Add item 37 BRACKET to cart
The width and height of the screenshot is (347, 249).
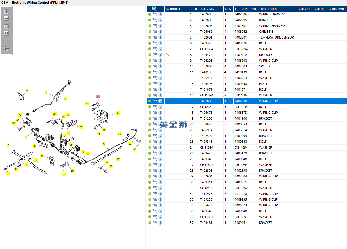tap(155, 223)
